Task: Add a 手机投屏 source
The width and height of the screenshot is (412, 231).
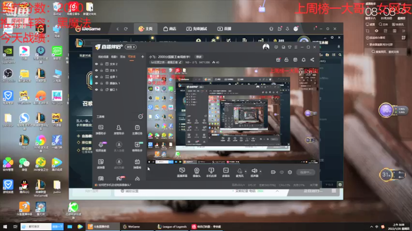Action: [x=211, y=172]
